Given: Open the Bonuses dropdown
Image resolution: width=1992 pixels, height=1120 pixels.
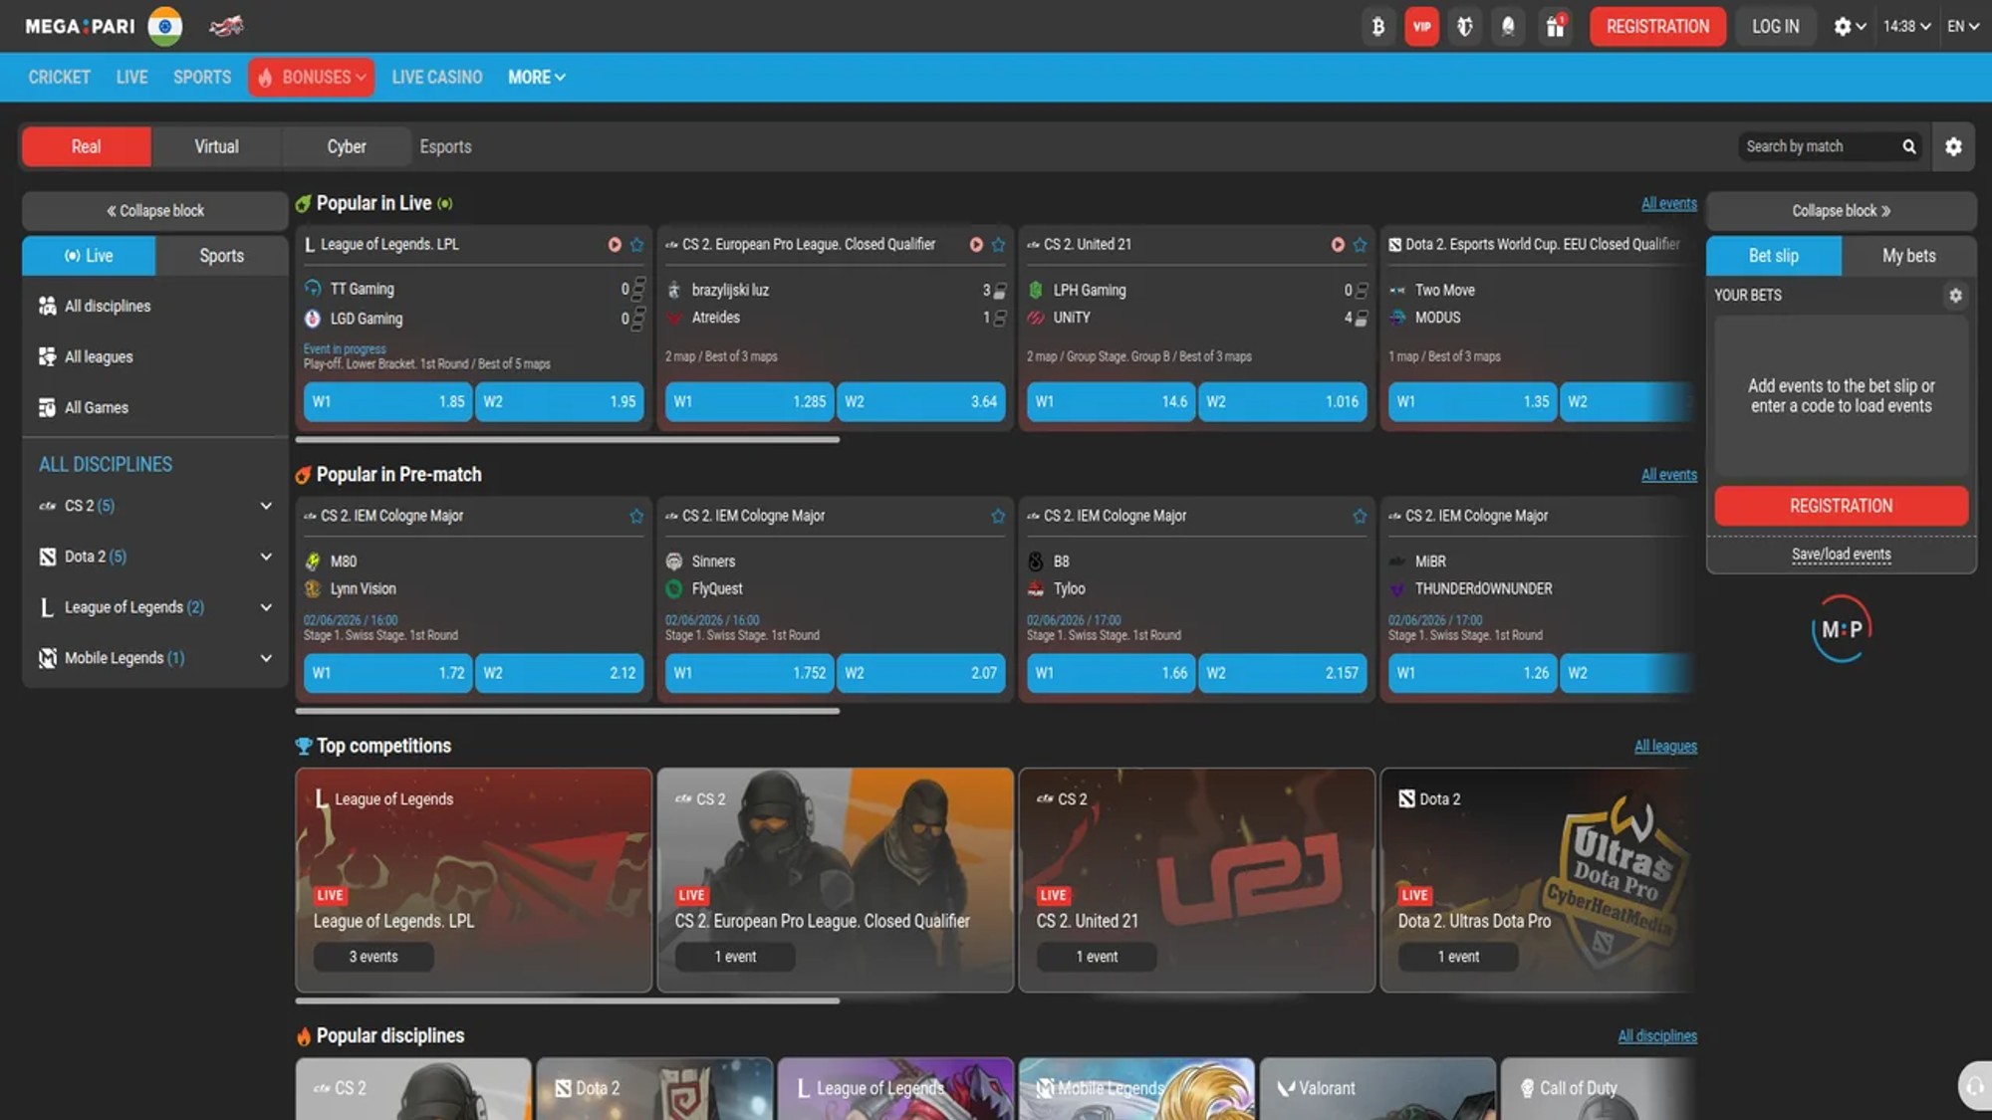Looking at the screenshot, I should tap(312, 77).
